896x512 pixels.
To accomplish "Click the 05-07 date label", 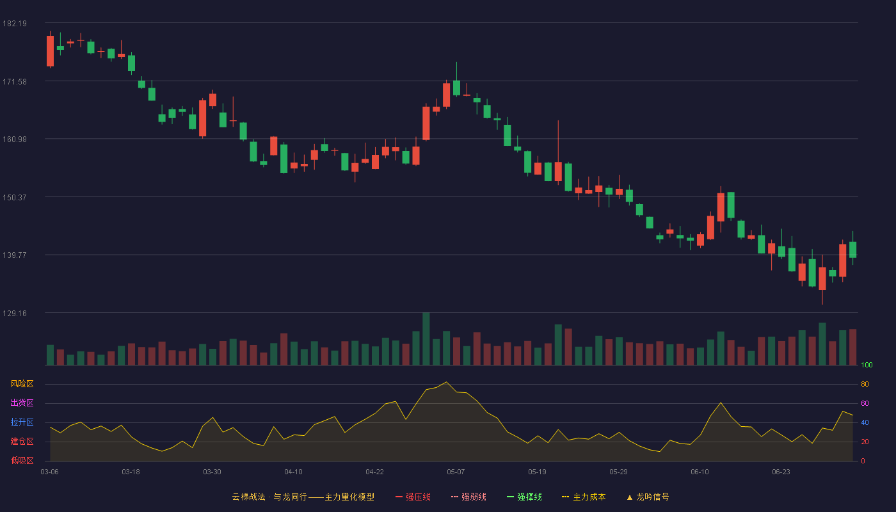I will [456, 472].
